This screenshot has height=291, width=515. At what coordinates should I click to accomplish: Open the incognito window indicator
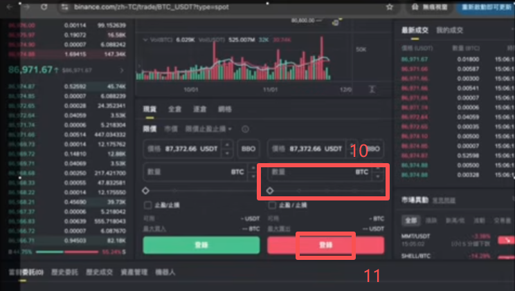429,7
